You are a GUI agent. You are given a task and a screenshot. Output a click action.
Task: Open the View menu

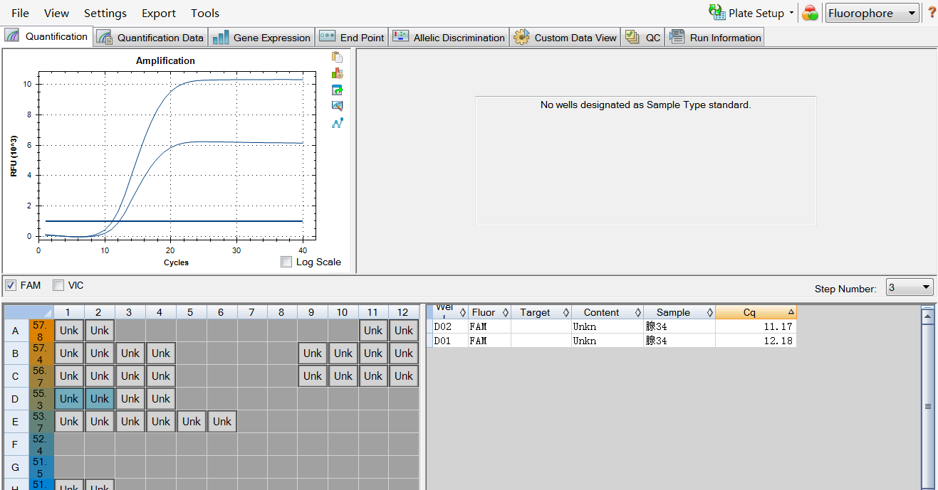(57, 13)
